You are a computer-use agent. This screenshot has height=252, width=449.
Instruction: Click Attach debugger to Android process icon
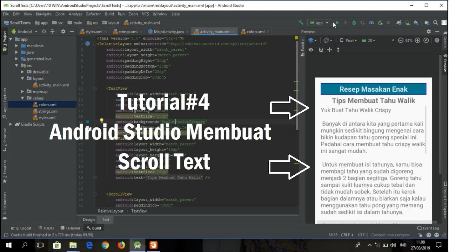[x=380, y=23]
